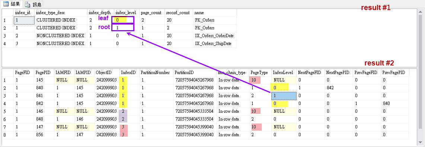Select the index_depth column header

pos(100,13)
